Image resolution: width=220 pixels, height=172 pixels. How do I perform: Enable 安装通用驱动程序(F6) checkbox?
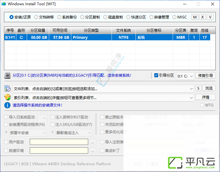tap(6, 124)
